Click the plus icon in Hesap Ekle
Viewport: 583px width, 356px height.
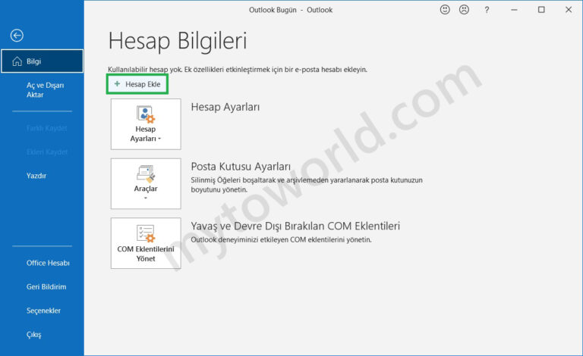click(117, 84)
